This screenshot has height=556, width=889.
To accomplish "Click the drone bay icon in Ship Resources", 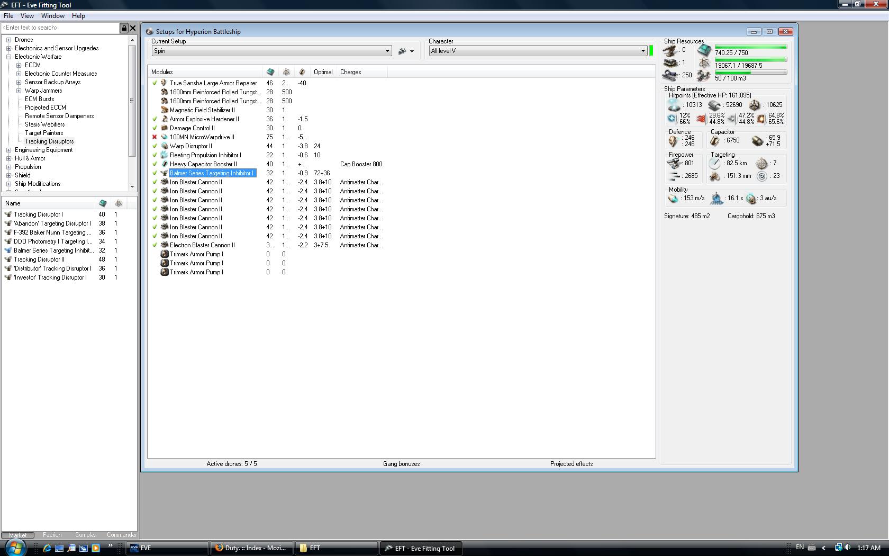I will tap(704, 76).
